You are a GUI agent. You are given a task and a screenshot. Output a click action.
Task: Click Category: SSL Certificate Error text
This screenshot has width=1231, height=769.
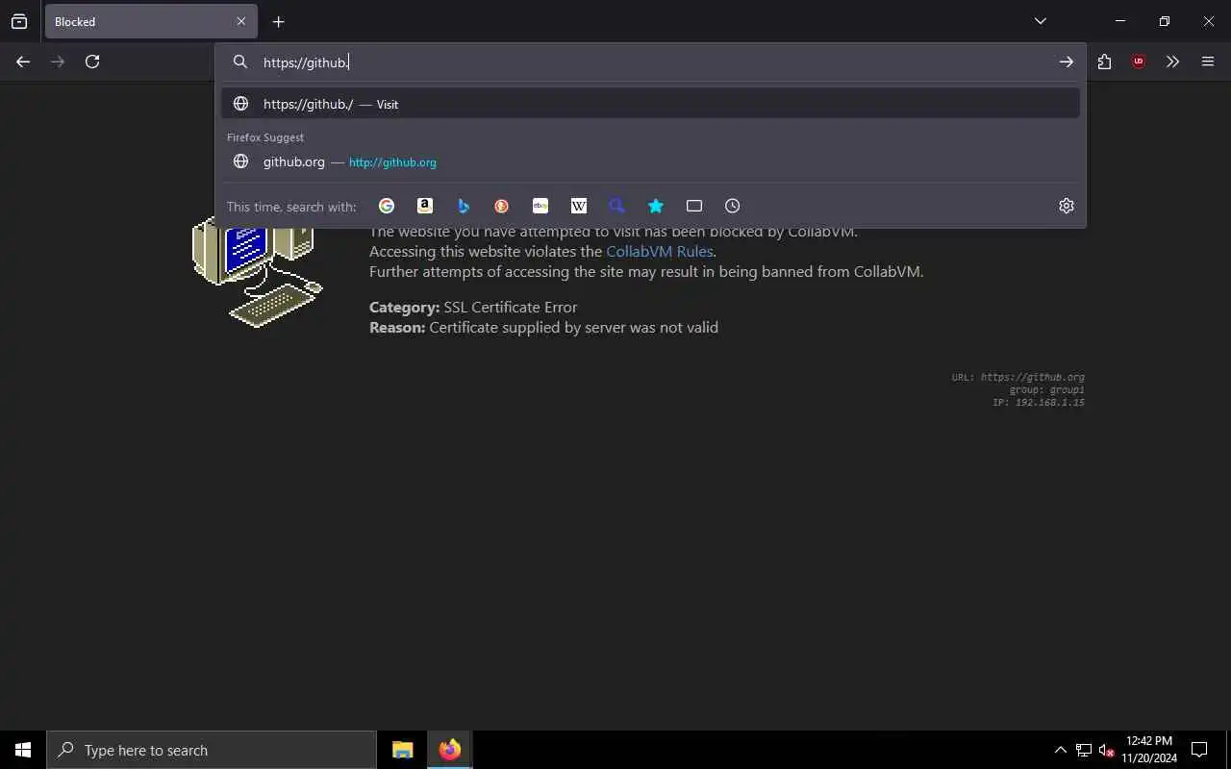[x=473, y=308]
